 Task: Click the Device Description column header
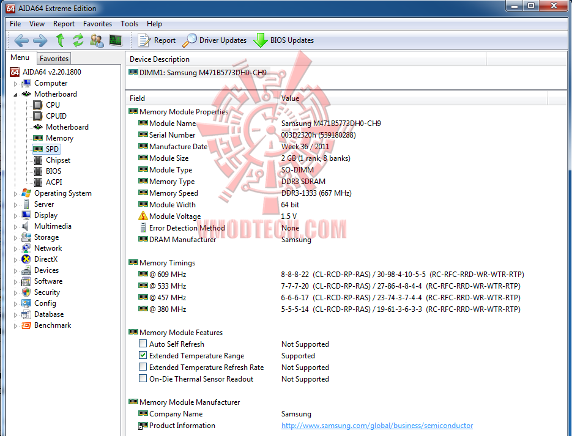pos(306,59)
